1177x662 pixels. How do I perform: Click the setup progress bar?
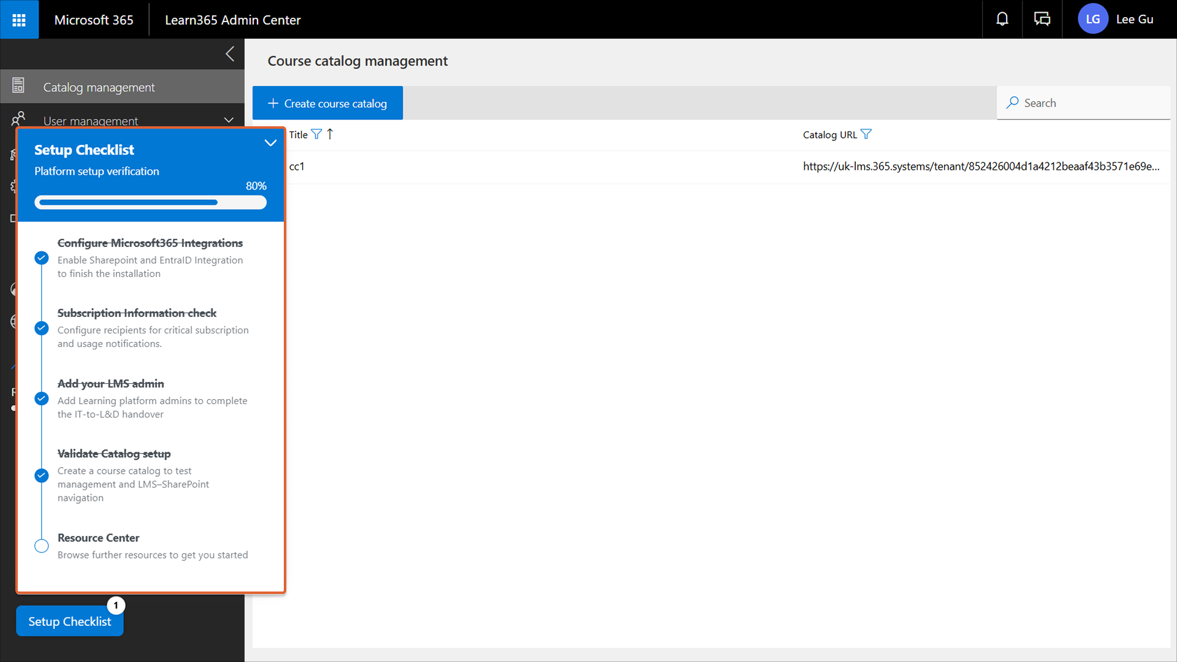click(151, 202)
